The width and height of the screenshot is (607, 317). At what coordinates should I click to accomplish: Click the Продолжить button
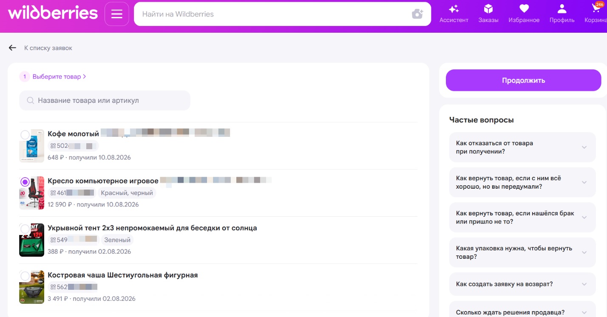coord(523,80)
